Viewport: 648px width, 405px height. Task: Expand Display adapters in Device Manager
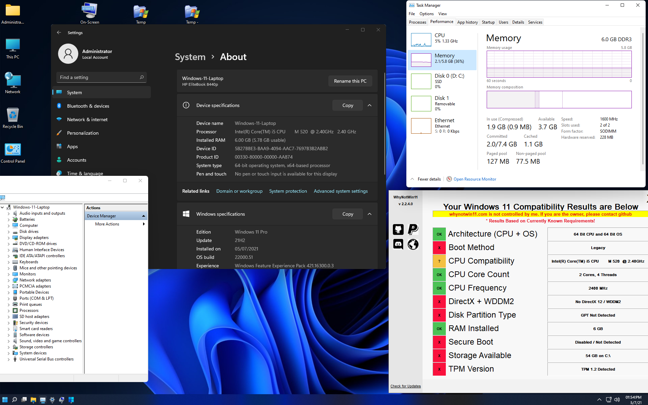(9, 238)
